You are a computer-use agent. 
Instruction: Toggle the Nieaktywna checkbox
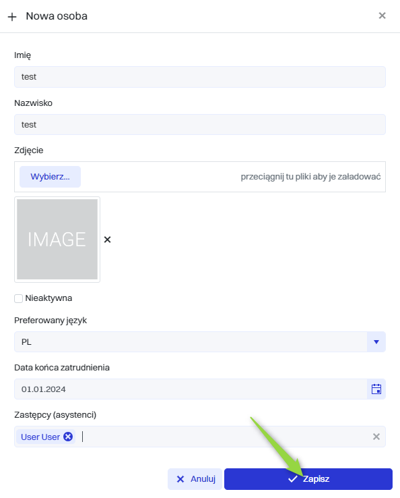click(18, 298)
